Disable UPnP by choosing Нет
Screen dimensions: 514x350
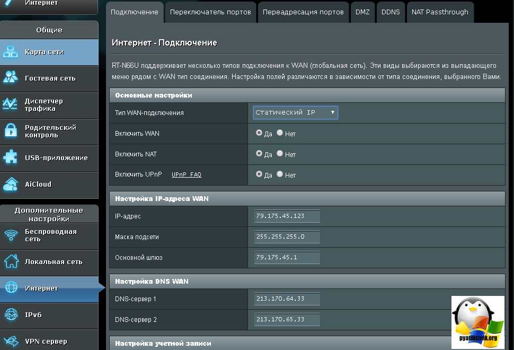click(x=280, y=174)
